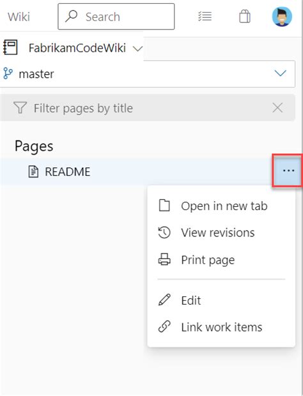Clear the page title filter
Viewport: 303px width, 396px height.
click(x=277, y=108)
